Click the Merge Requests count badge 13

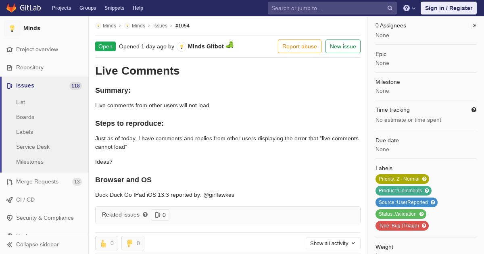77,182
